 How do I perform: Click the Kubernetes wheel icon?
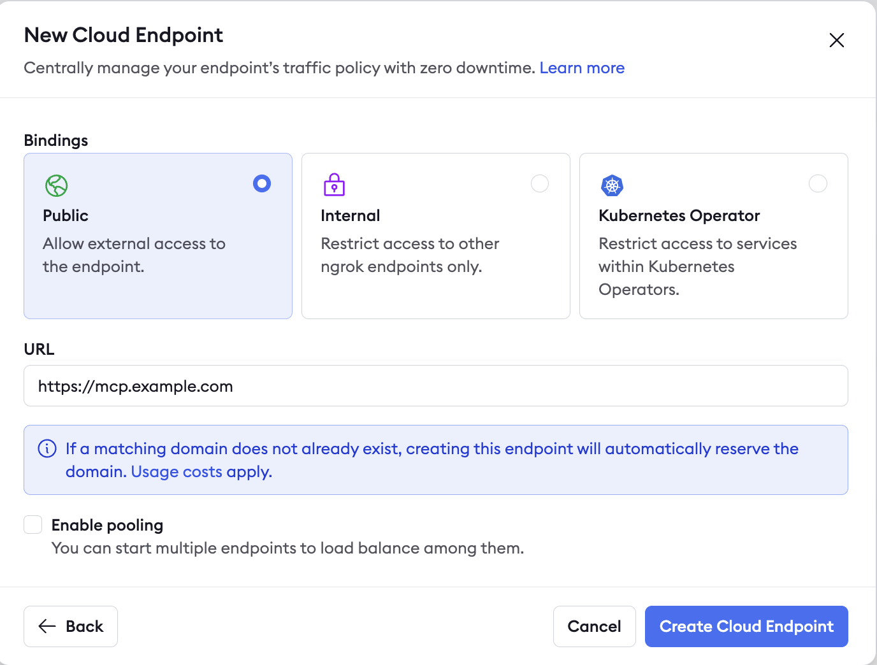tap(612, 185)
